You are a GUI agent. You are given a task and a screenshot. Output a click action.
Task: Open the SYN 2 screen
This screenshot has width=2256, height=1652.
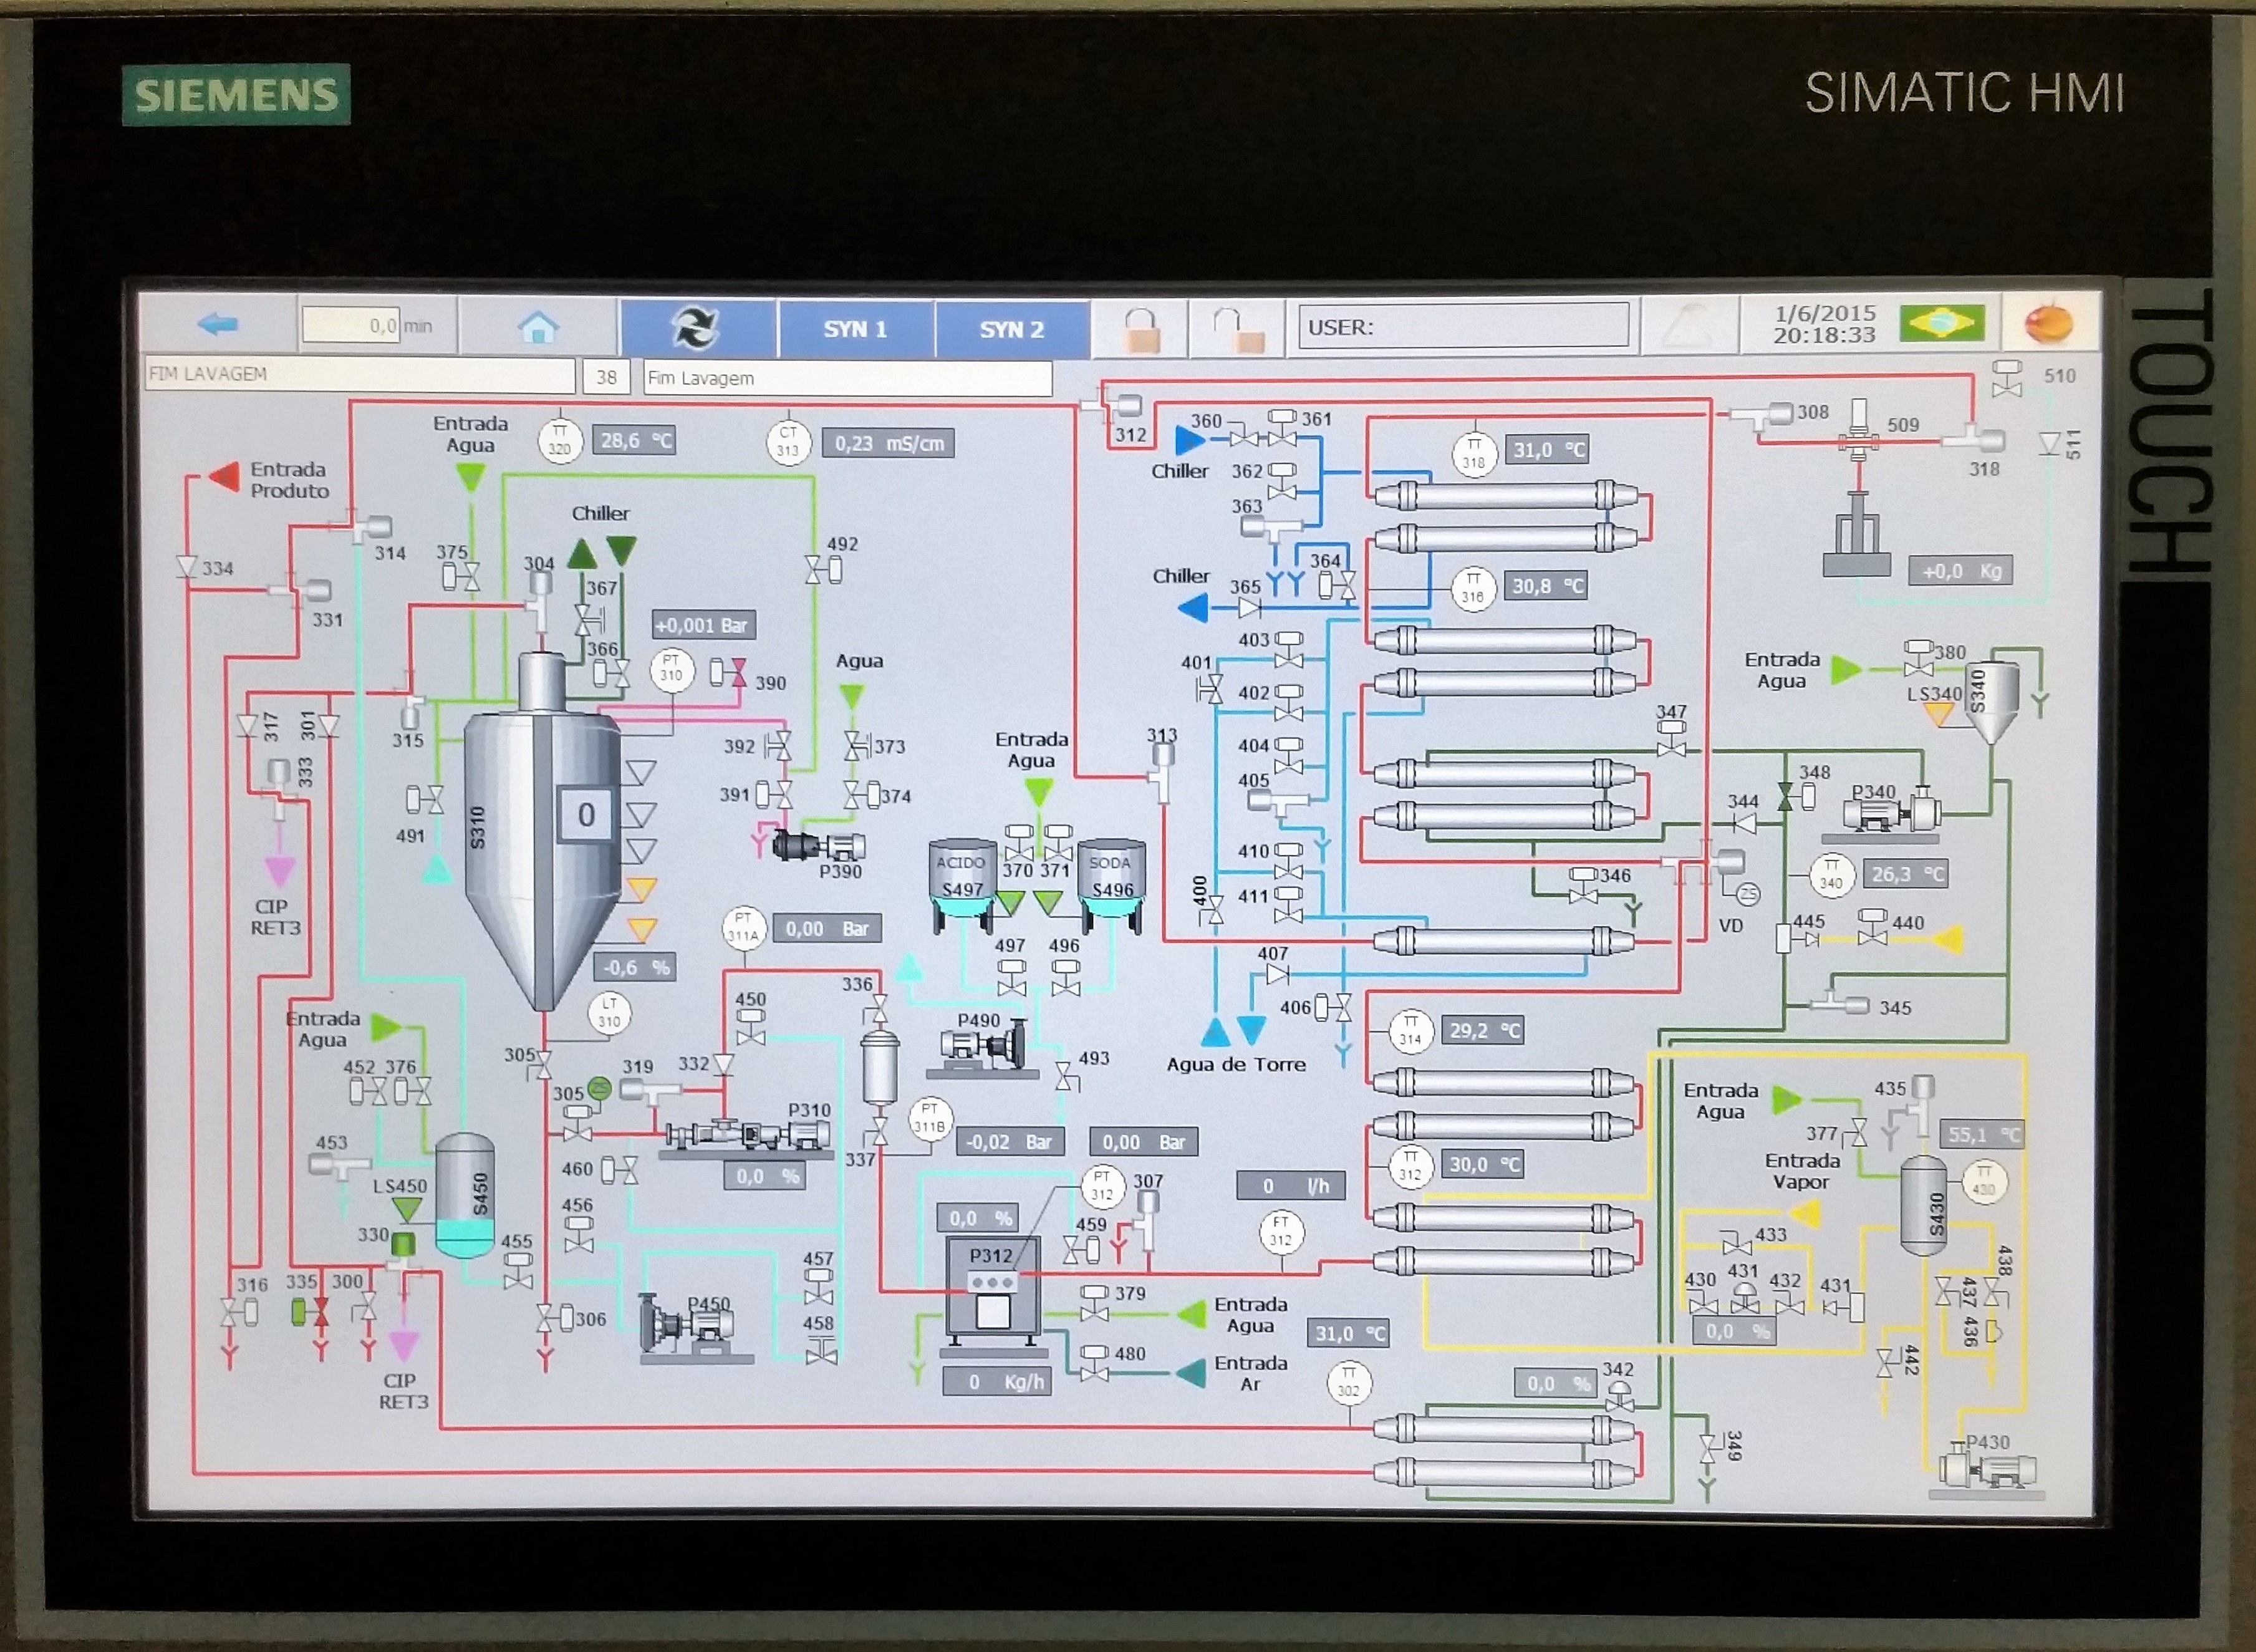[1012, 329]
